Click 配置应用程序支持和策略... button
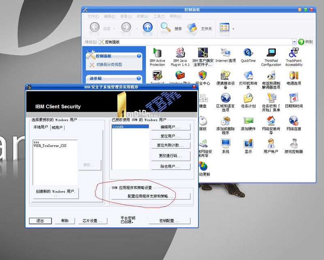This screenshot has height=260, width=324. click(151, 196)
